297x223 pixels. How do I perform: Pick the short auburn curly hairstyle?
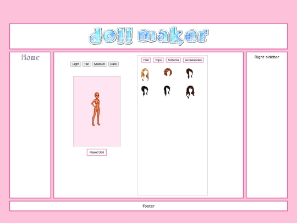click(x=168, y=72)
